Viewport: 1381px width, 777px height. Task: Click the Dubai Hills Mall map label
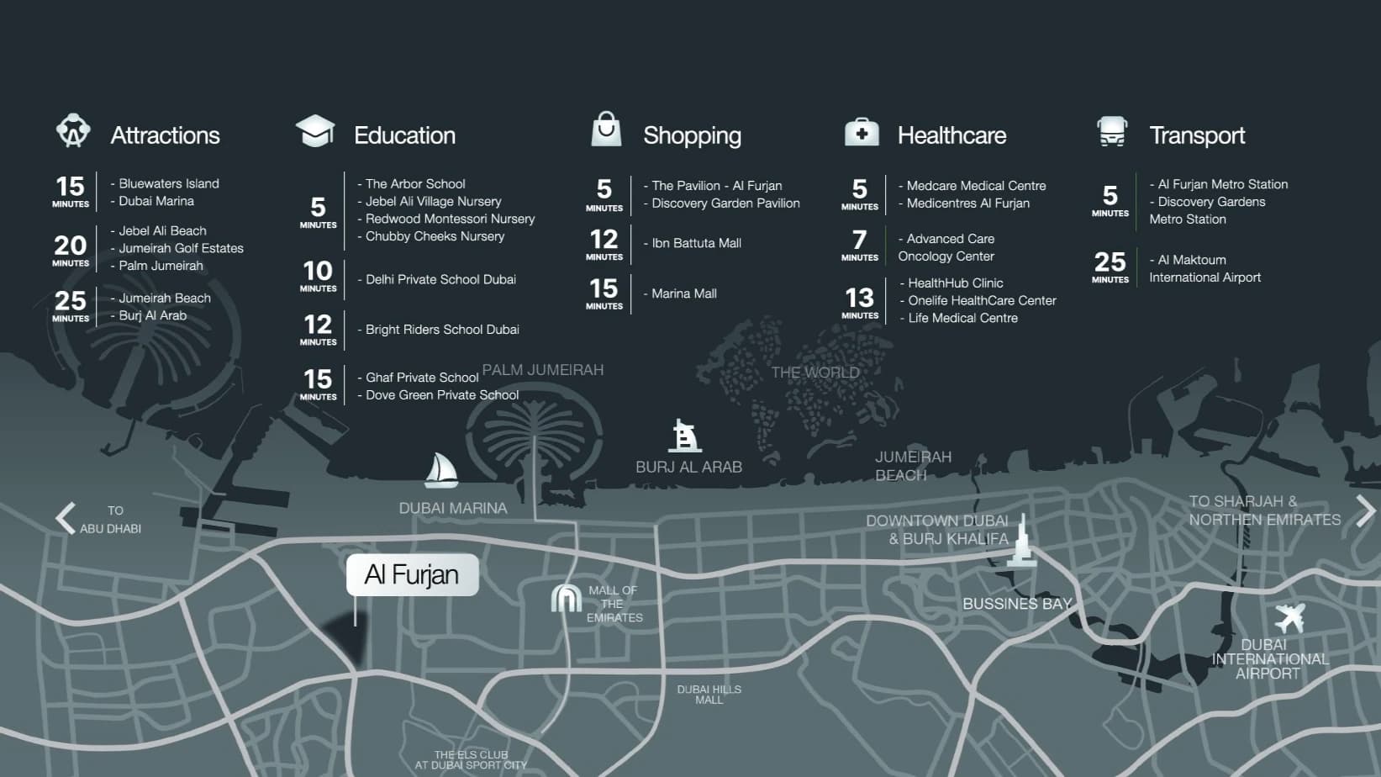tap(709, 695)
